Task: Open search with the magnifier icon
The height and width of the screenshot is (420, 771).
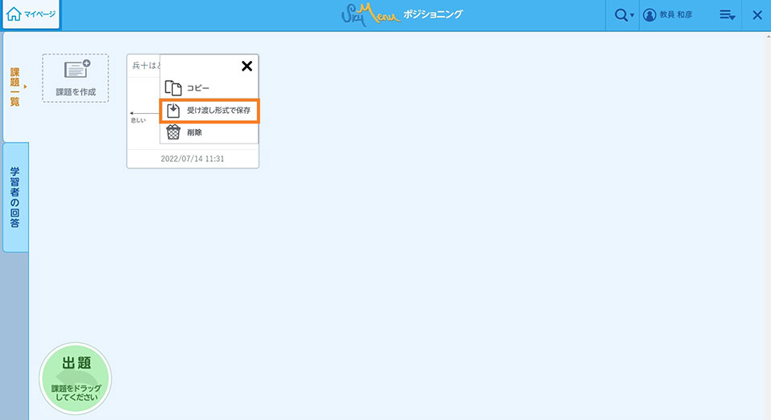Action: pyautogui.click(x=621, y=15)
